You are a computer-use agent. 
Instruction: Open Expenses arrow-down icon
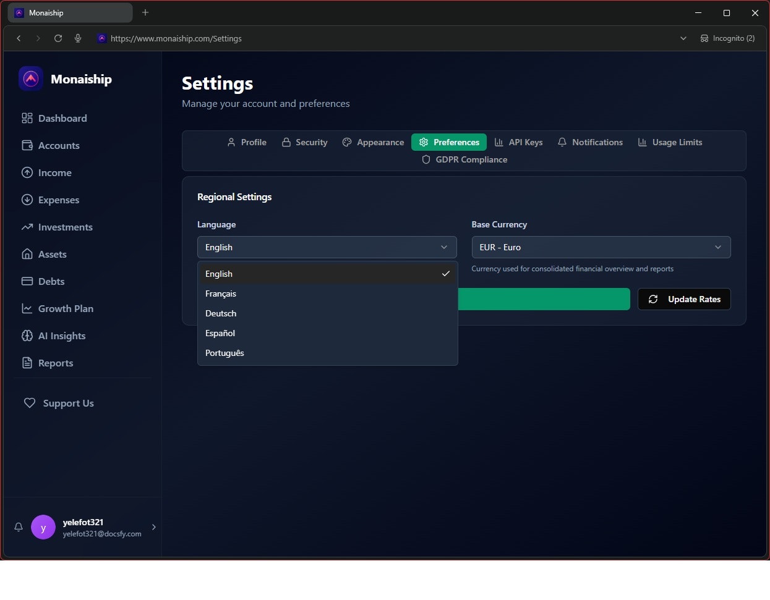click(x=27, y=200)
